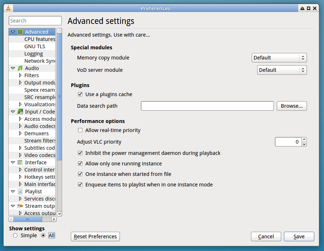Click the Stream output arrow icon

[20, 206]
